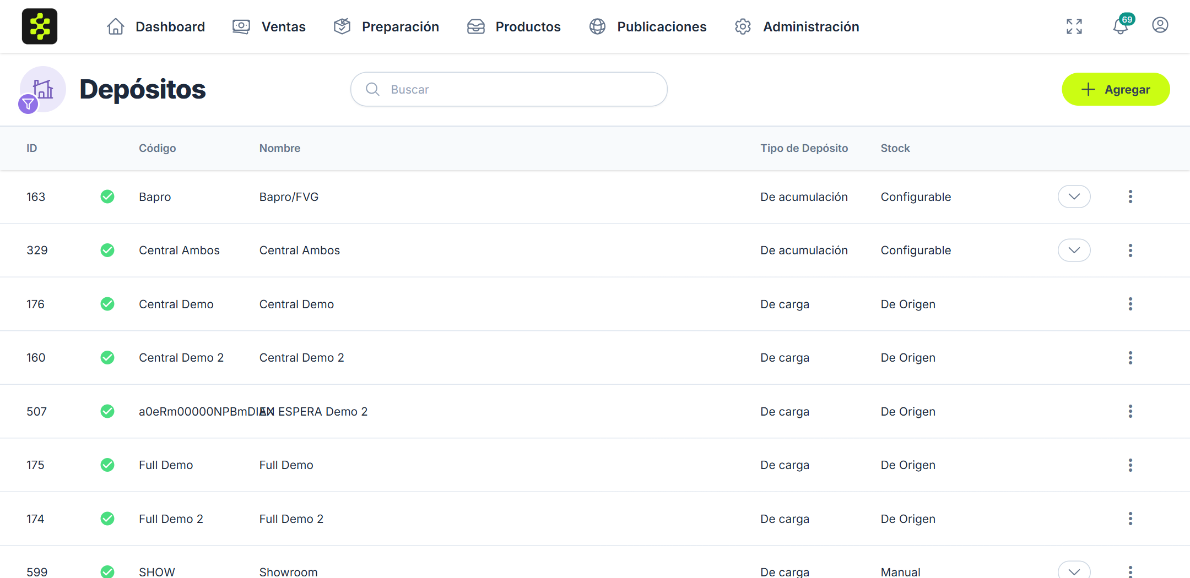Open the Publicaciones menu
The image size is (1190, 578).
(x=647, y=26)
